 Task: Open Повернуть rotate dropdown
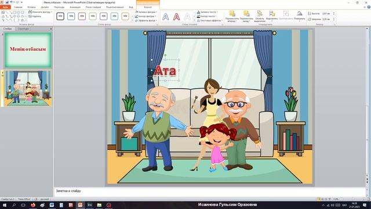point(299,16)
